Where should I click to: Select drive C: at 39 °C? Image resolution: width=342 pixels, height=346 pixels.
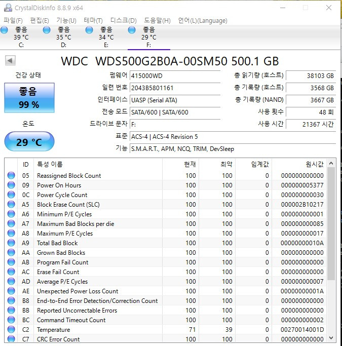click(x=21, y=37)
